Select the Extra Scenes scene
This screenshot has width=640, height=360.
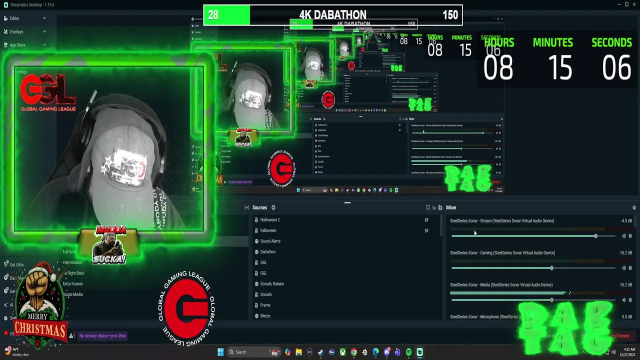click(x=73, y=284)
